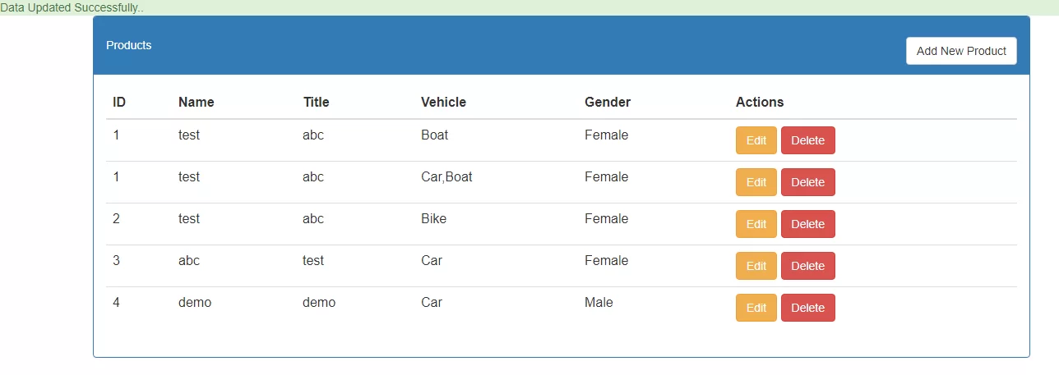Click the Gender column header
This screenshot has height=375, width=1059.
[x=607, y=103]
